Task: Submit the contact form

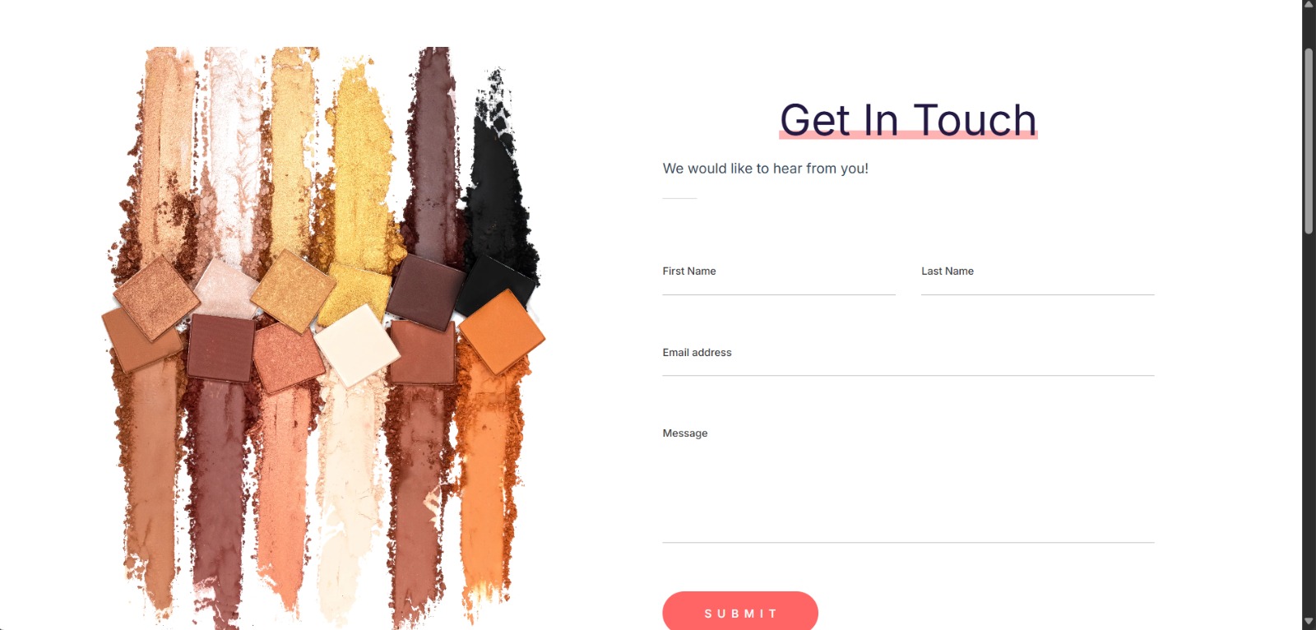Action: click(740, 612)
